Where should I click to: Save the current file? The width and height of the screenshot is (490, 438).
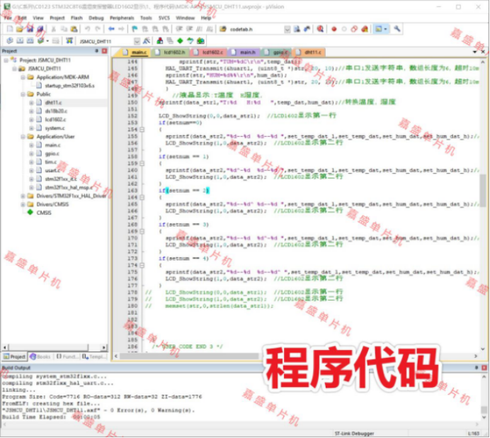click(30, 29)
